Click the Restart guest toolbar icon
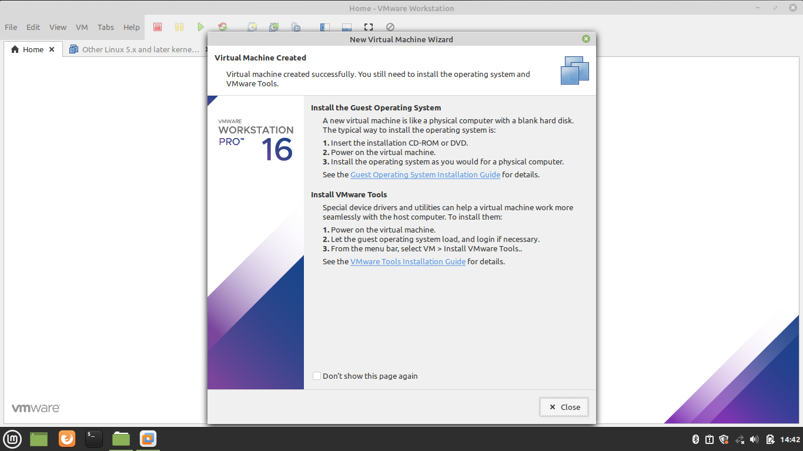 [223, 27]
